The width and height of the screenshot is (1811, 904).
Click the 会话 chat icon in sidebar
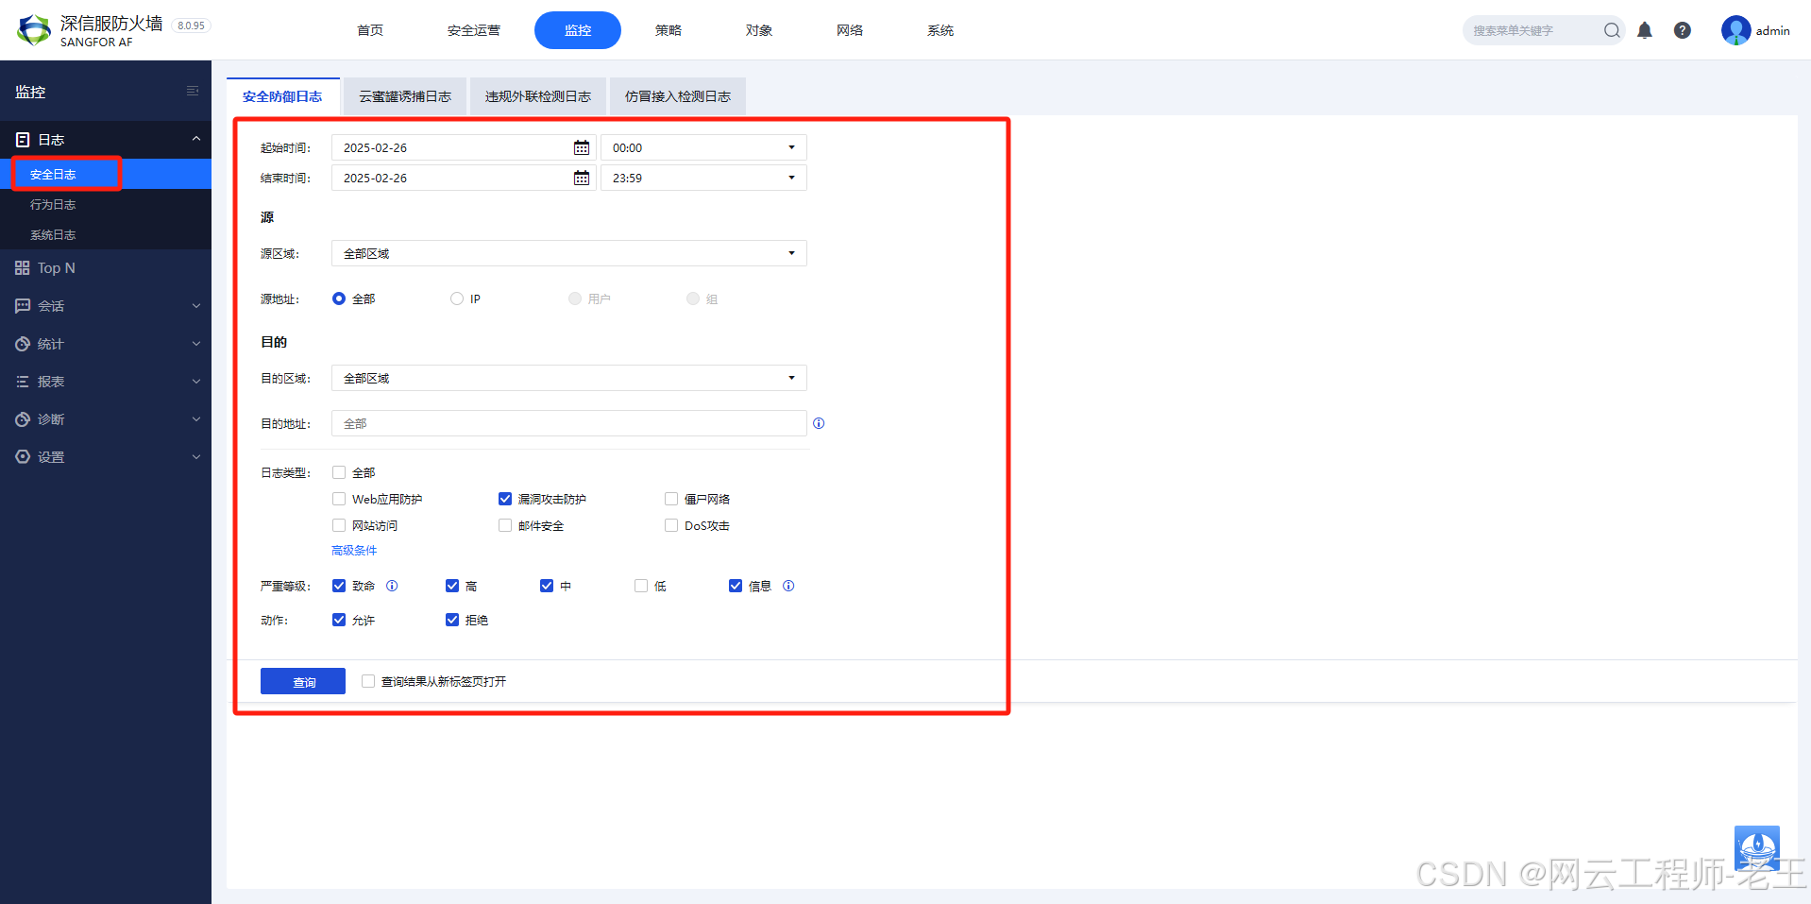click(x=23, y=305)
